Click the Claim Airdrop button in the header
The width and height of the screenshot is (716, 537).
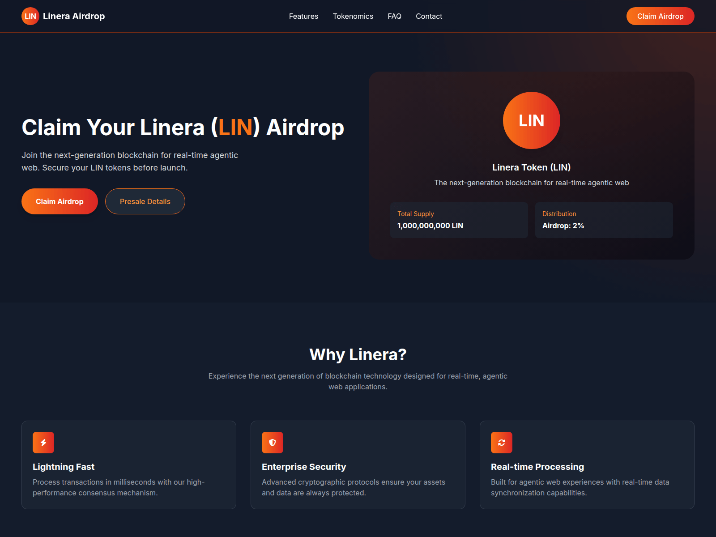click(660, 16)
